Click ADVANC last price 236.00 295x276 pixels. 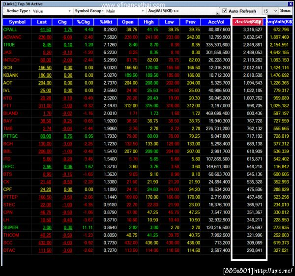point(45,37)
